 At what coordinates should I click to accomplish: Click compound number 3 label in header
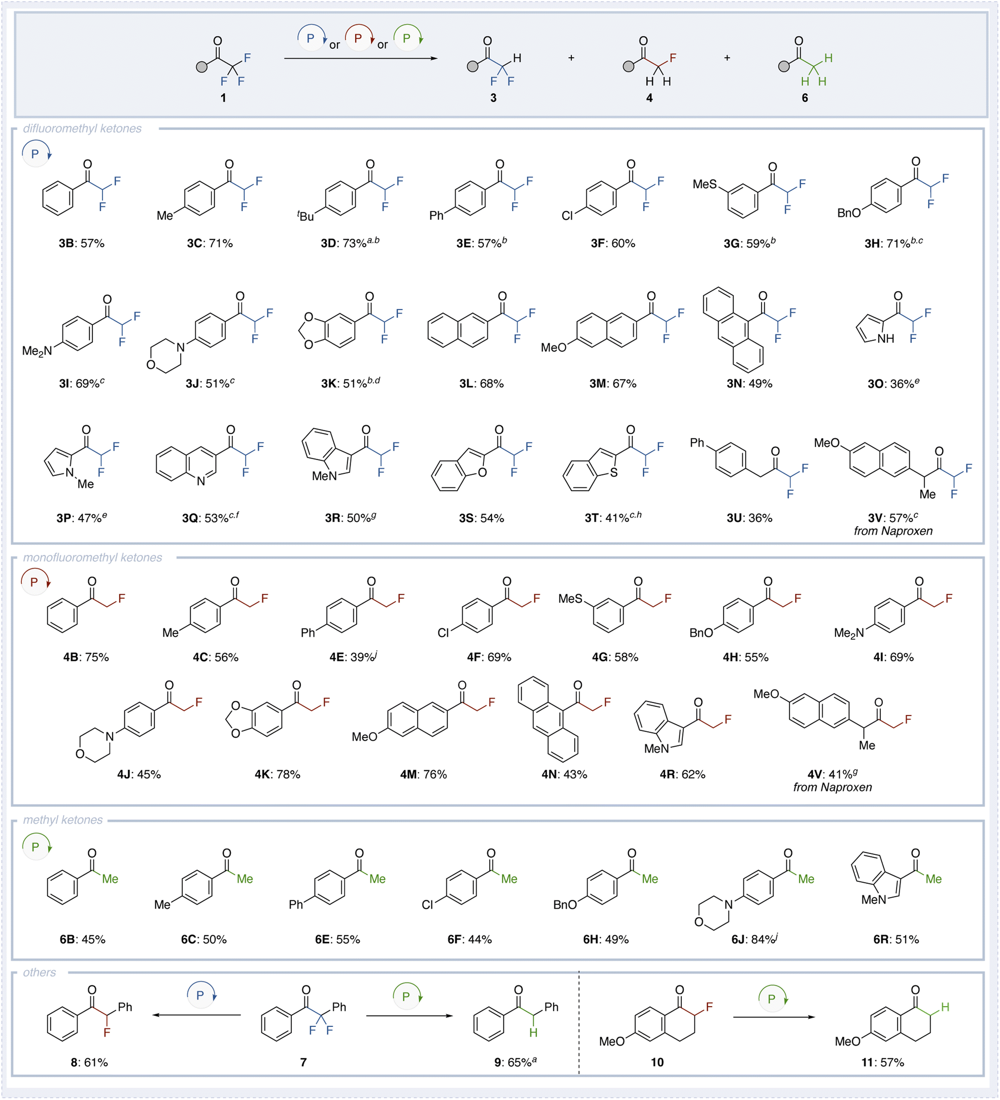tap(493, 97)
